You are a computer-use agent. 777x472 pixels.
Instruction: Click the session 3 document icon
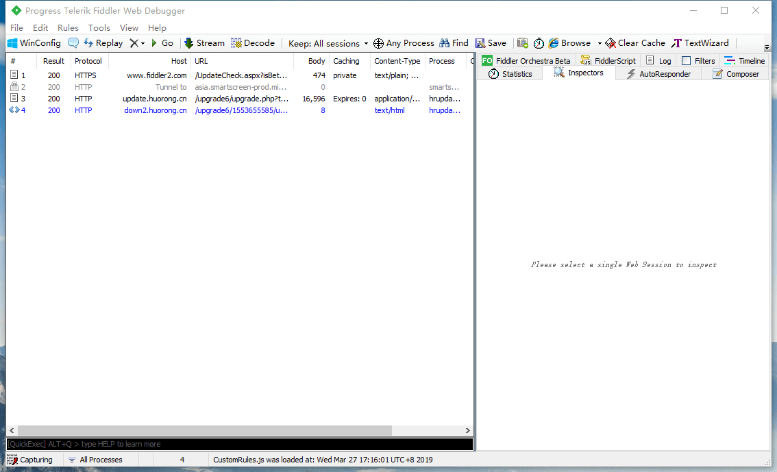14,98
